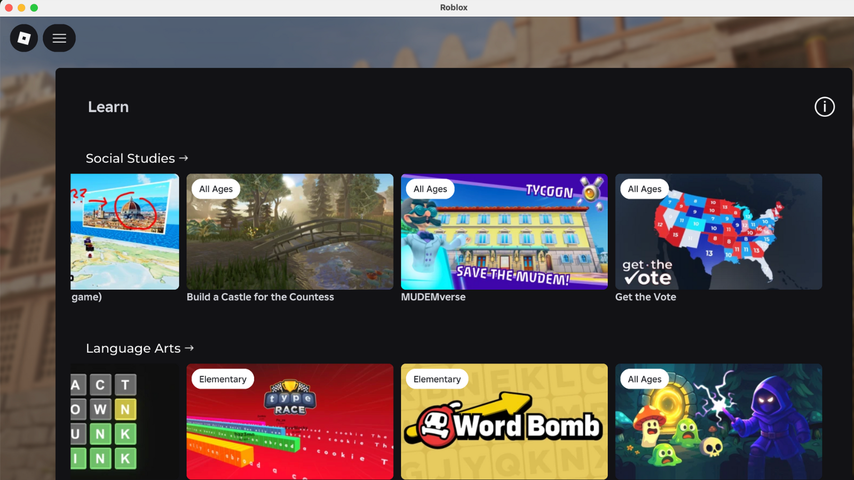The width and height of the screenshot is (854, 480).
Task: Open the MUDEMverse game thumbnail
Action: coord(504,231)
